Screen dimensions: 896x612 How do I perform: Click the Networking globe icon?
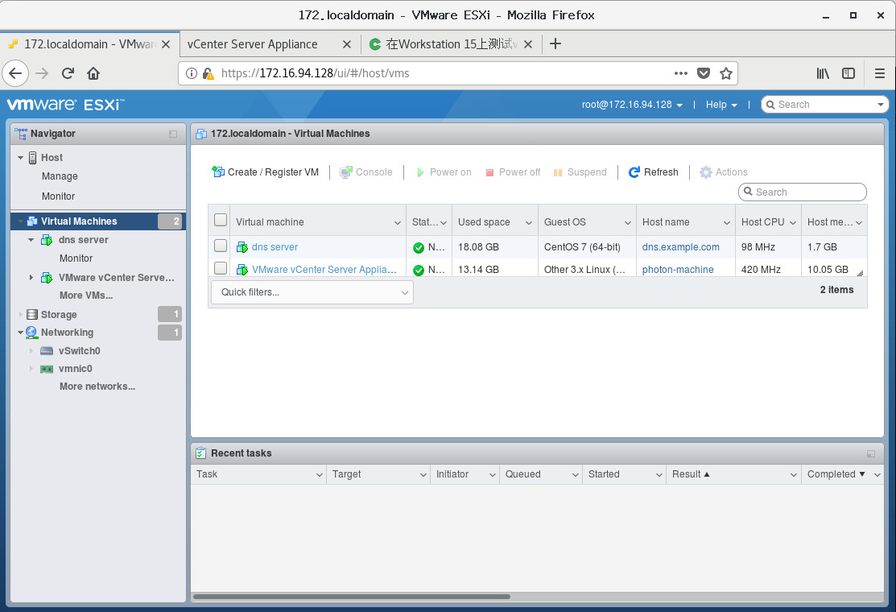click(31, 333)
